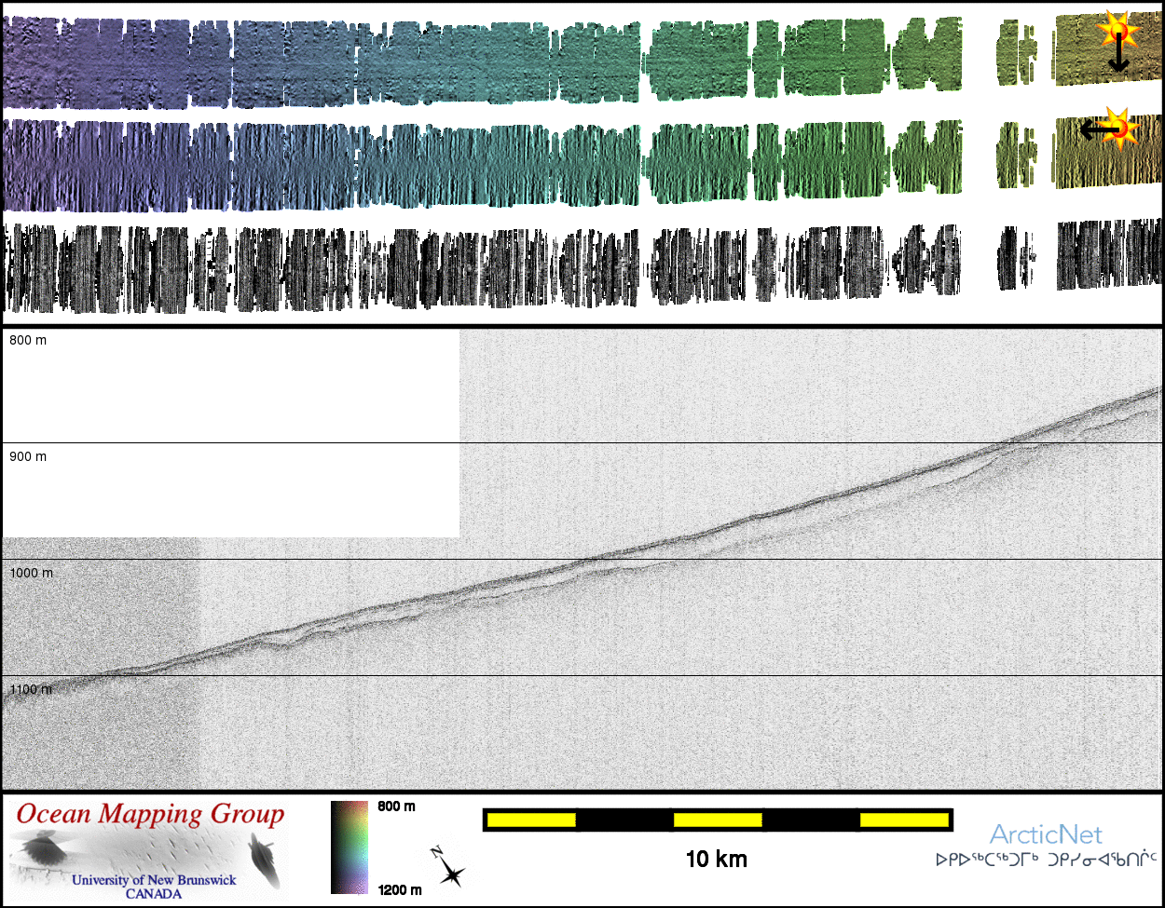Screen dimensions: 1165x908
Task: Click the Inuktitut syllabics text under ArcticNet
Action: [x=1046, y=859]
